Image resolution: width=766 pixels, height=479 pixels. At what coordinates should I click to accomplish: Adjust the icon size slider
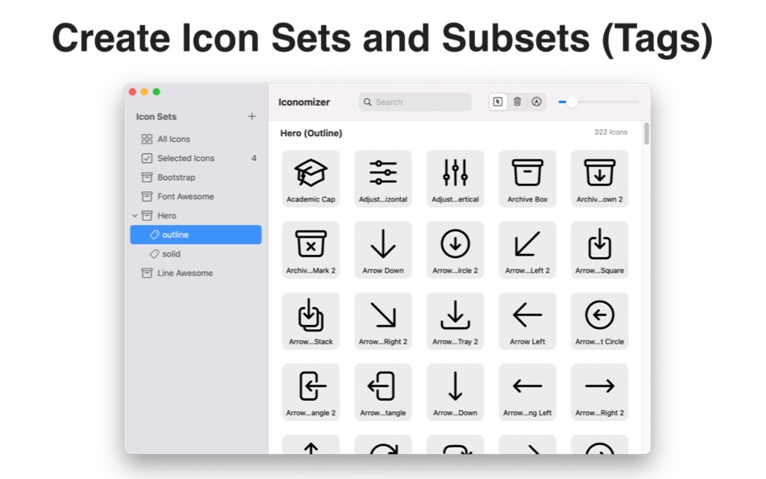pyautogui.click(x=572, y=102)
